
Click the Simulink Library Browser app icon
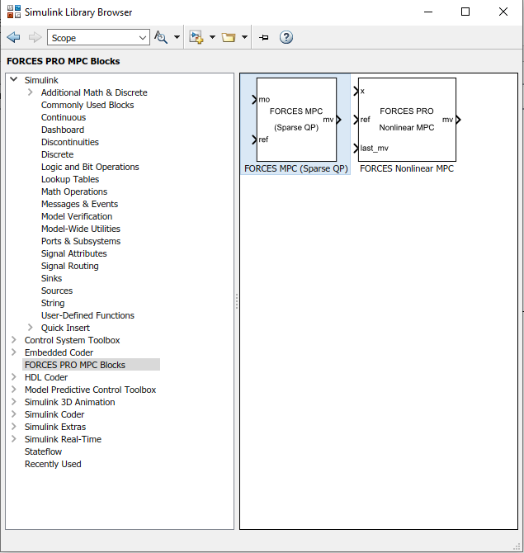(x=14, y=12)
